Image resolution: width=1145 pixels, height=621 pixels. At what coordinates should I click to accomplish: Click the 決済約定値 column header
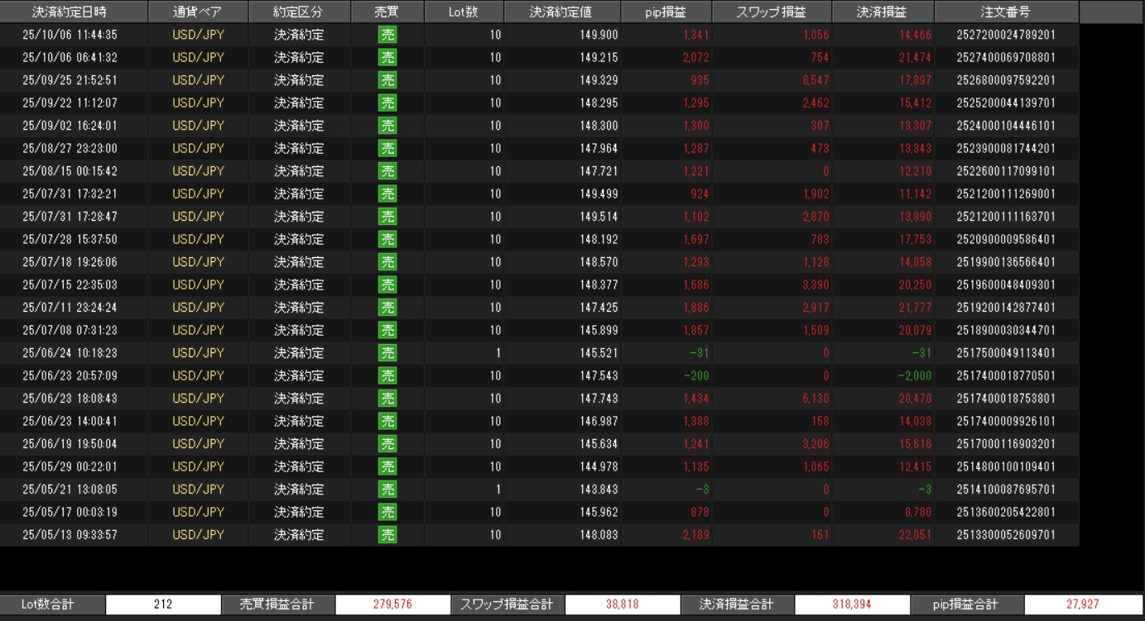(562, 12)
